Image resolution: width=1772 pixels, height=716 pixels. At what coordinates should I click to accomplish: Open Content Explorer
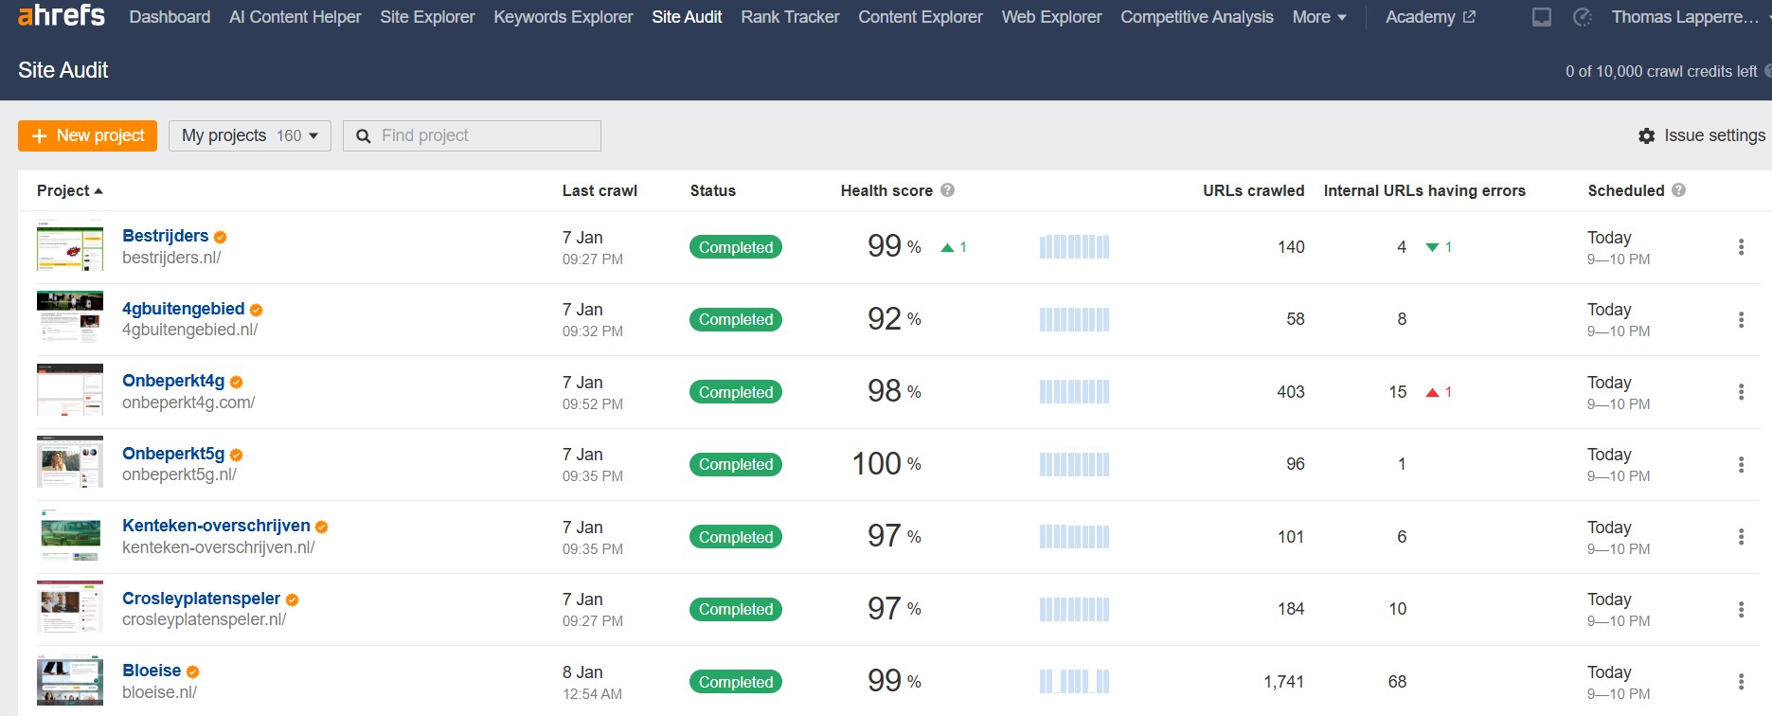921,17
